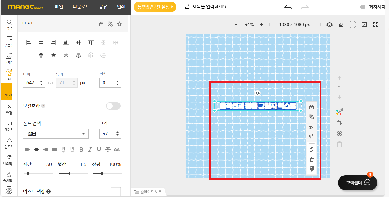The width and height of the screenshot is (389, 197).
Task: Zoom out with the minus button
Action: tap(236, 25)
